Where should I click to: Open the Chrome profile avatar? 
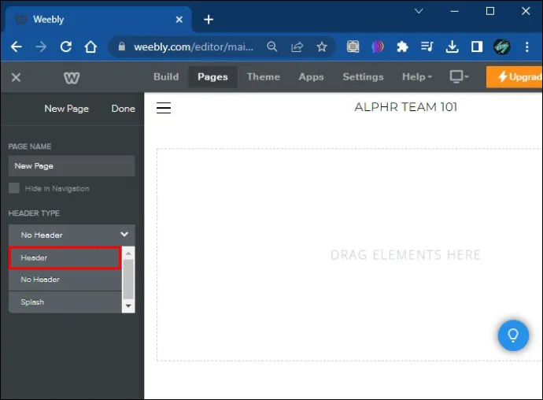[x=501, y=46]
